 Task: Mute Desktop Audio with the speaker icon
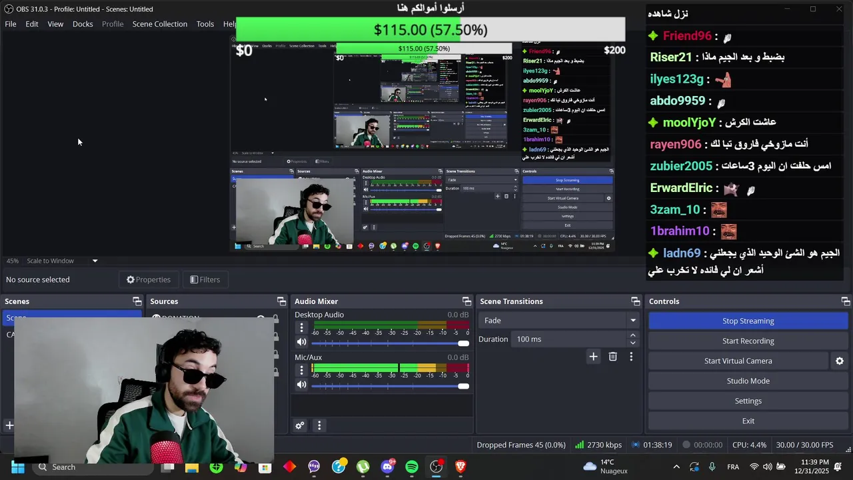click(x=301, y=342)
